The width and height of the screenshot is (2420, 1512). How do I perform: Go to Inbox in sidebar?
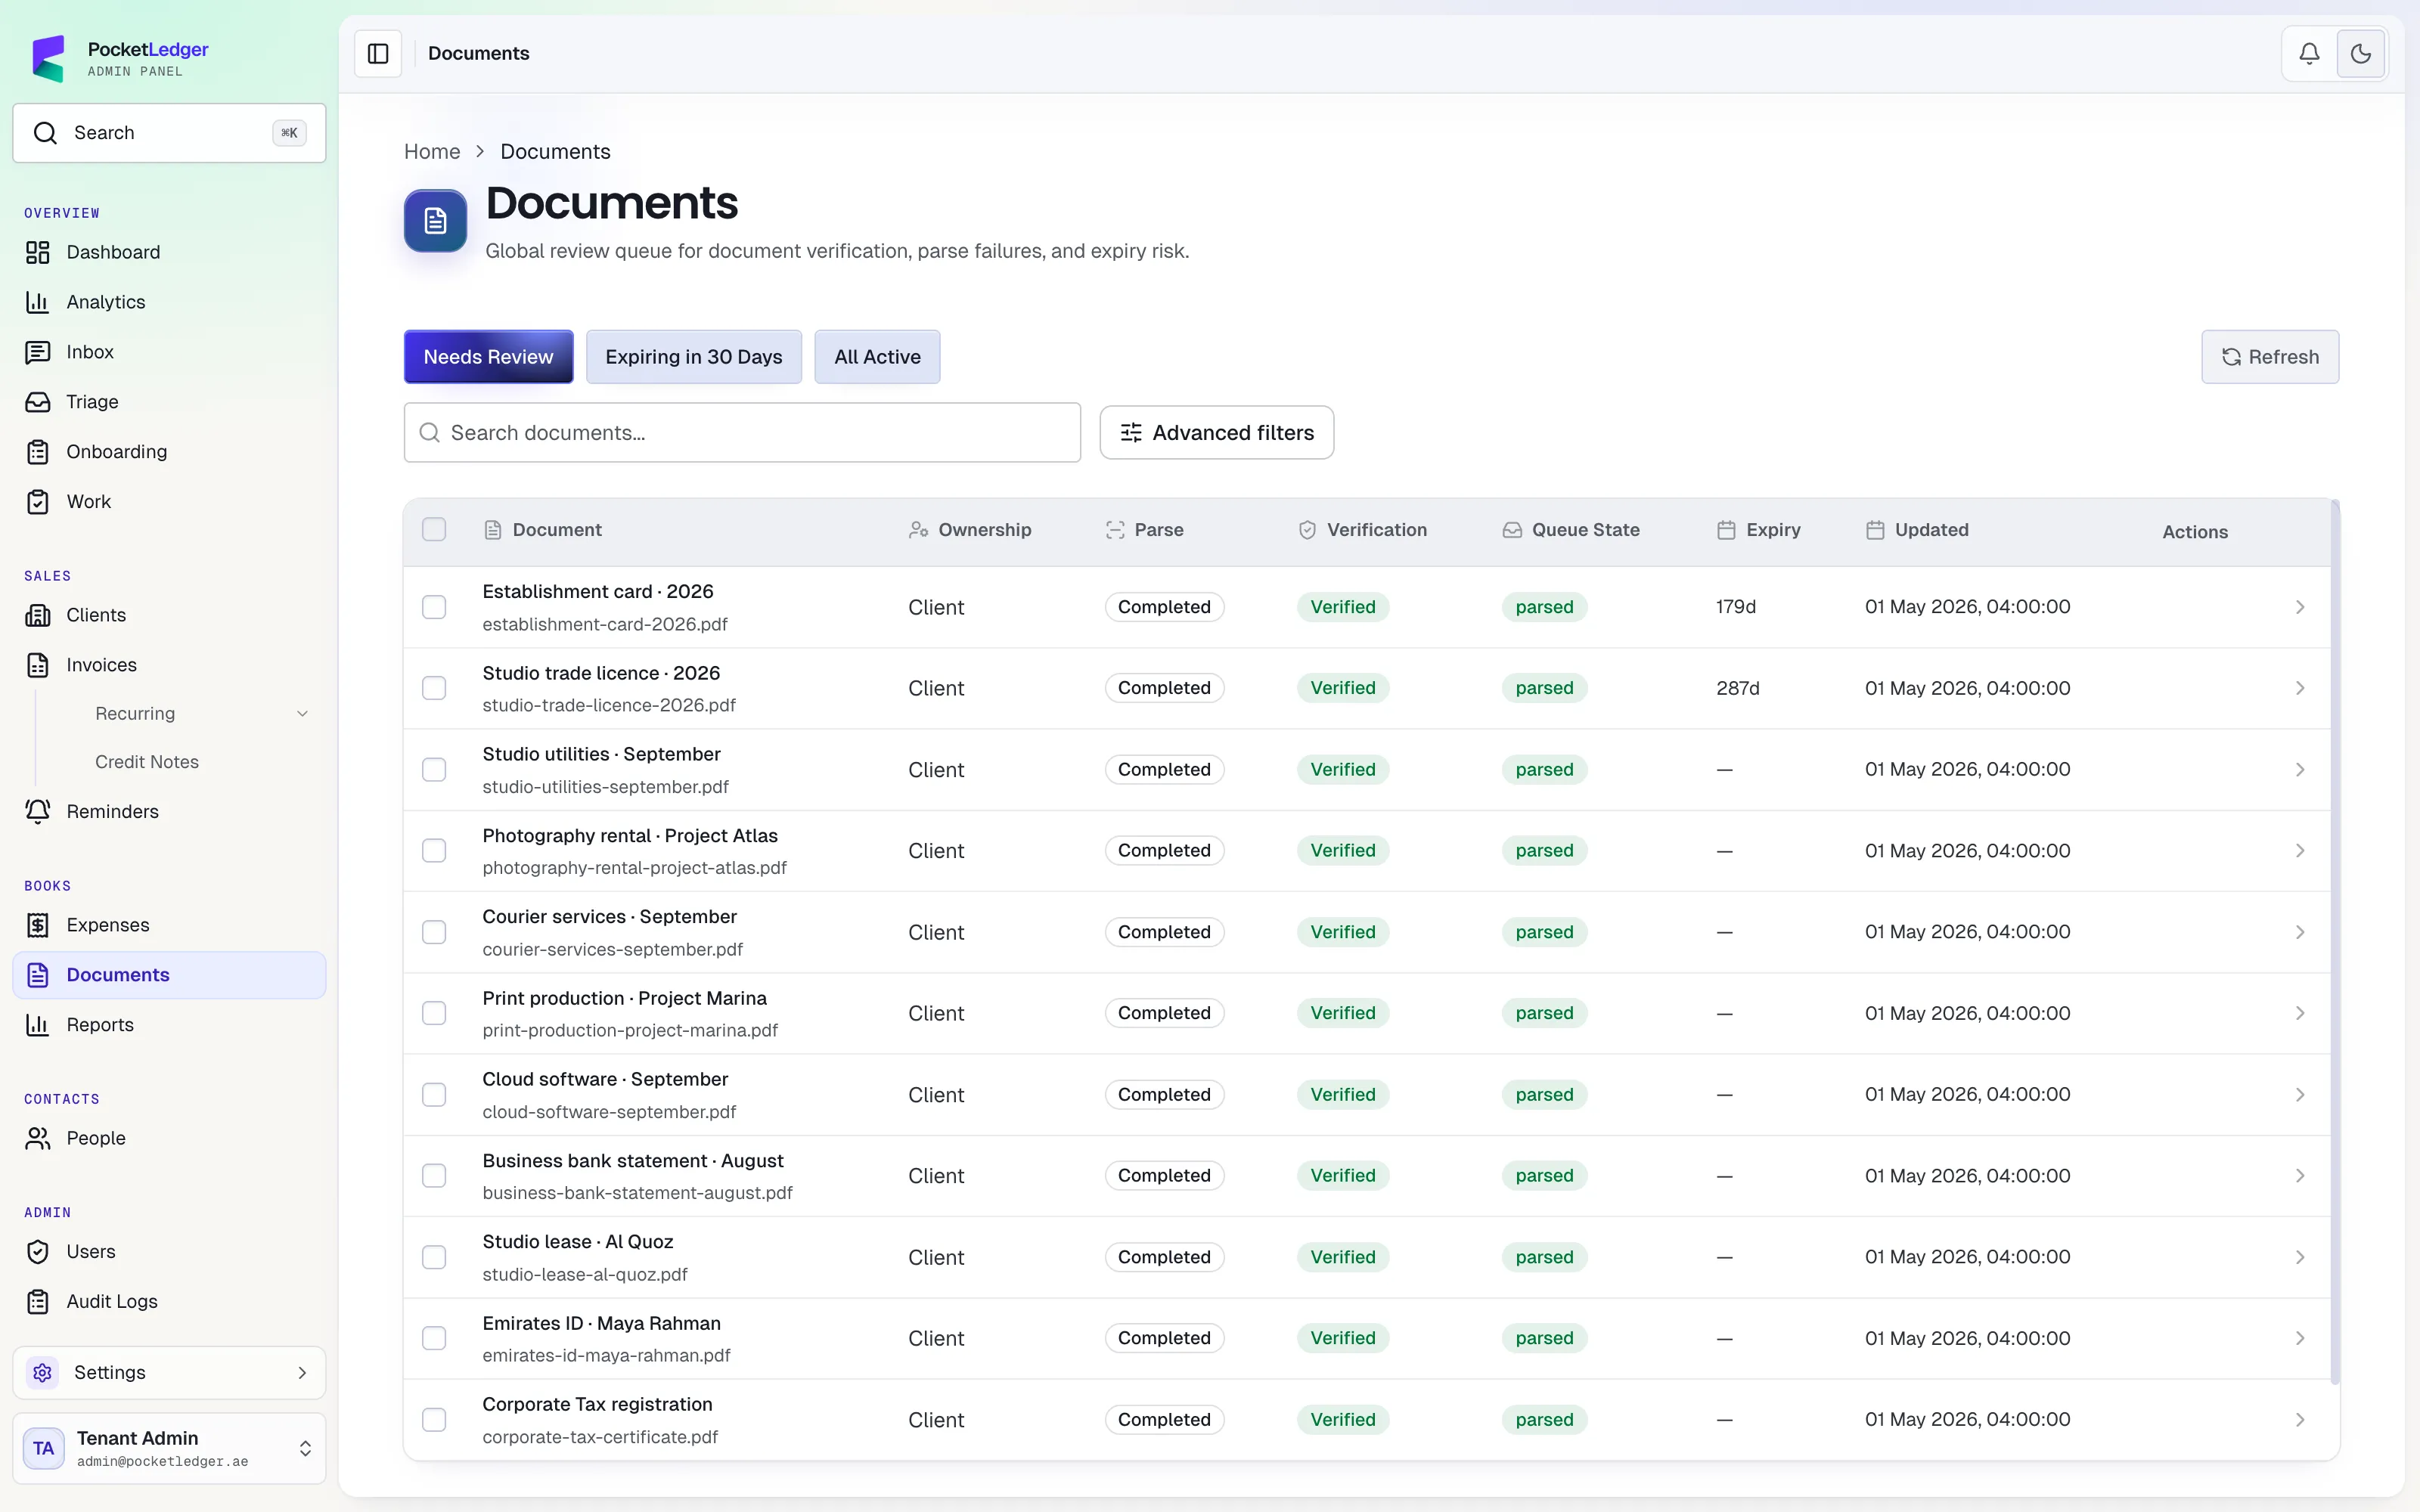click(169, 352)
